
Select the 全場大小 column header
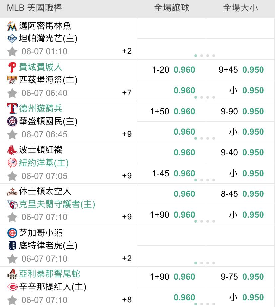click(240, 8)
